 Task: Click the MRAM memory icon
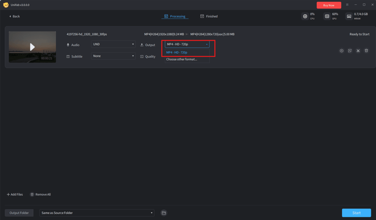[349, 16]
